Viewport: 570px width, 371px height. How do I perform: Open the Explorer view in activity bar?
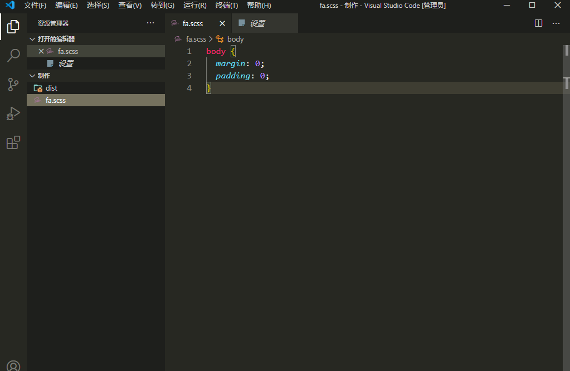click(x=13, y=27)
